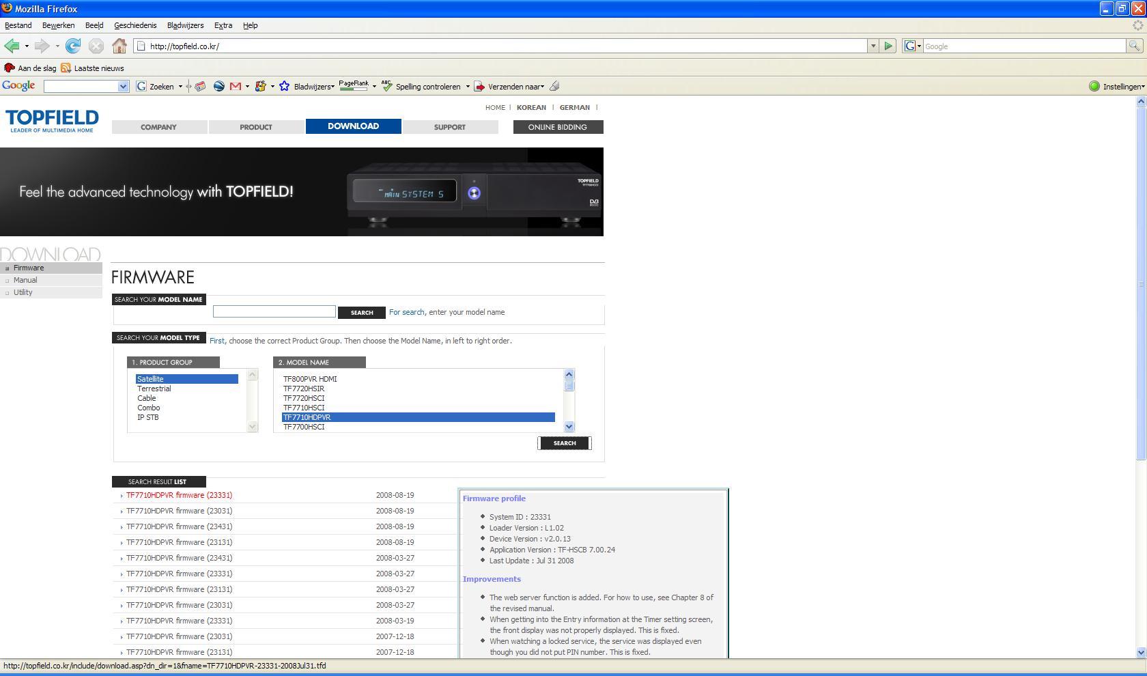Switch site language to GERMAN
Image resolution: width=1147 pixels, height=676 pixels.
point(575,107)
